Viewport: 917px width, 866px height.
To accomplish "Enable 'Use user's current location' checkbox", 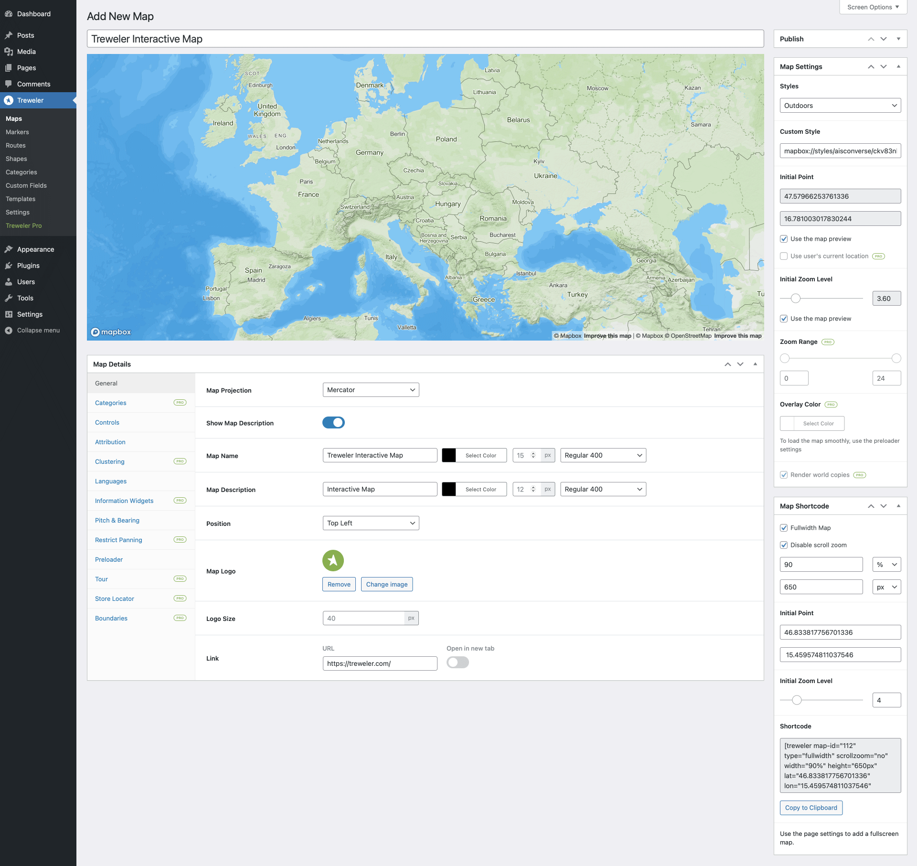I will pos(784,256).
